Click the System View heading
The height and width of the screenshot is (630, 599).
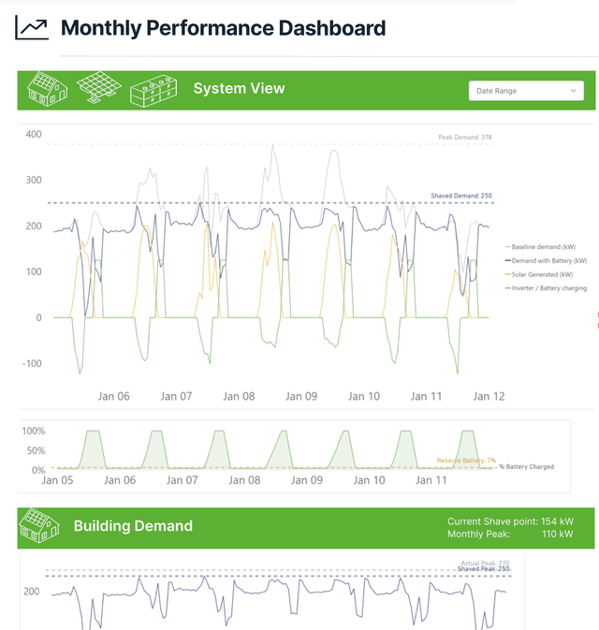[x=239, y=88]
